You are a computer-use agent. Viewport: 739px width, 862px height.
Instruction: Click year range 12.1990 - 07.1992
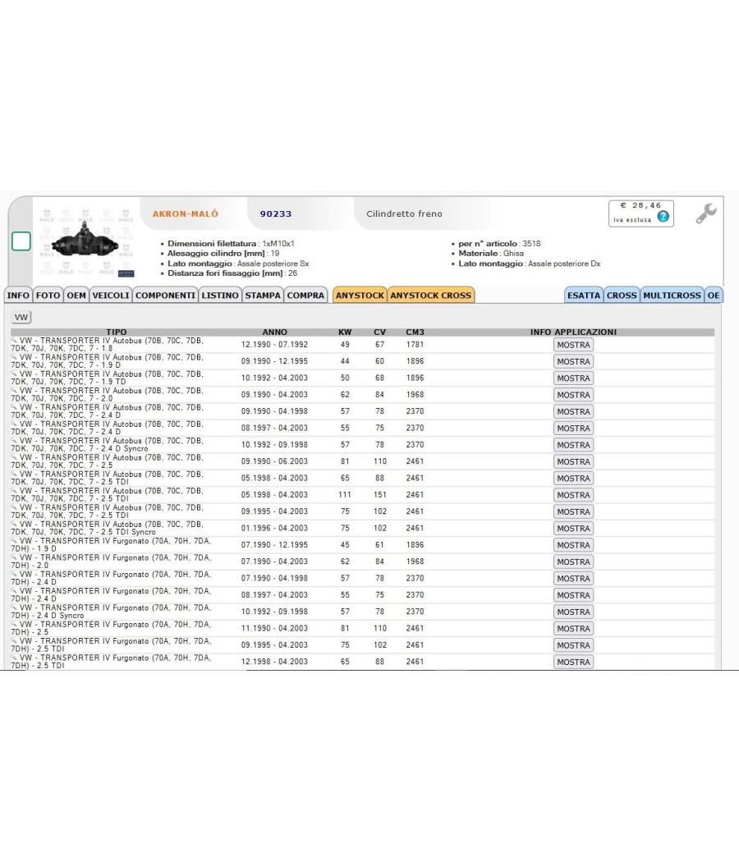[x=274, y=345]
